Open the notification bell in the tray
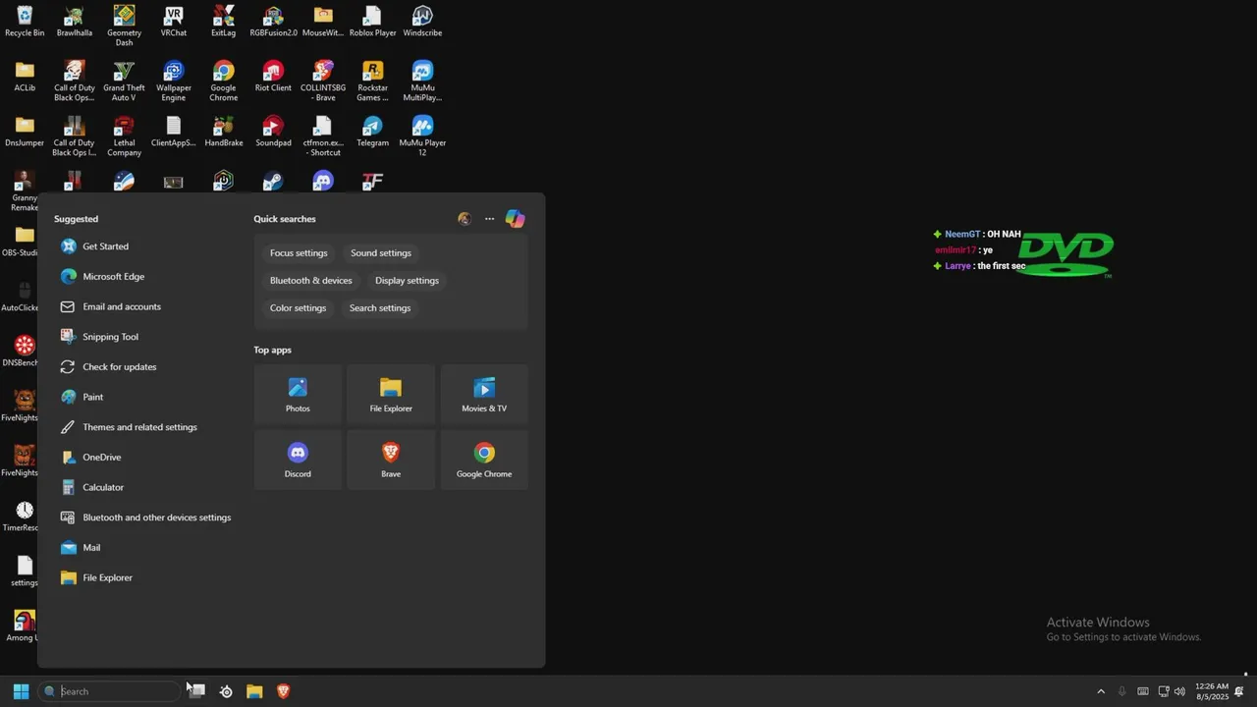This screenshot has height=707, width=1257. click(1239, 691)
